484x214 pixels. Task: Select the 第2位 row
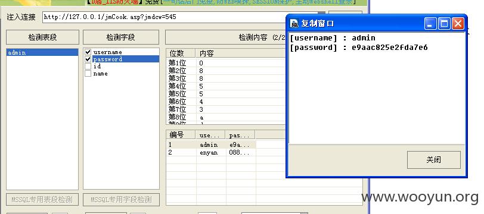(x=227, y=71)
